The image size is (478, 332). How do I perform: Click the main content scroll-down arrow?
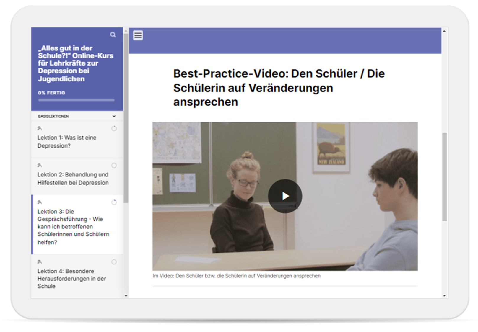tap(444, 296)
